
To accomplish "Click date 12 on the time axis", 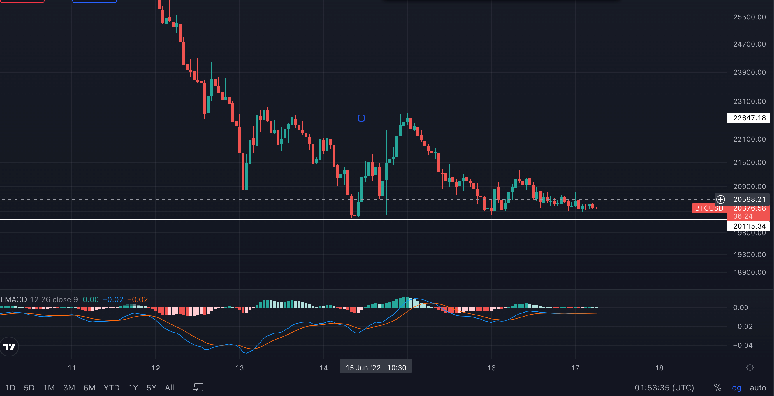I will pyautogui.click(x=156, y=368).
